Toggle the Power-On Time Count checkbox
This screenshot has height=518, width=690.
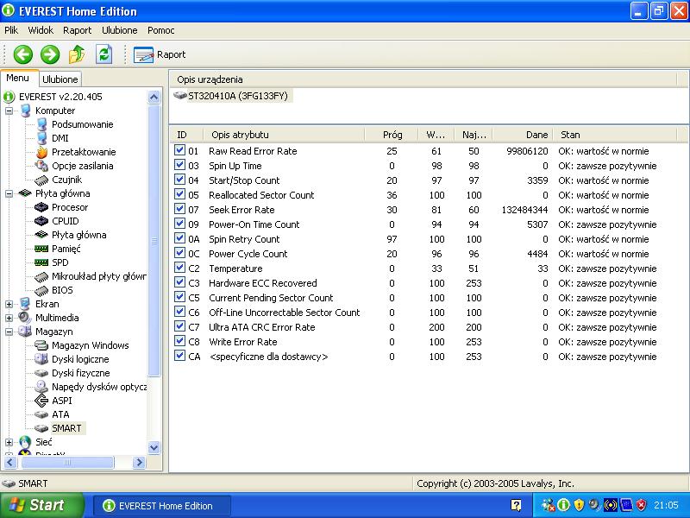pos(179,224)
